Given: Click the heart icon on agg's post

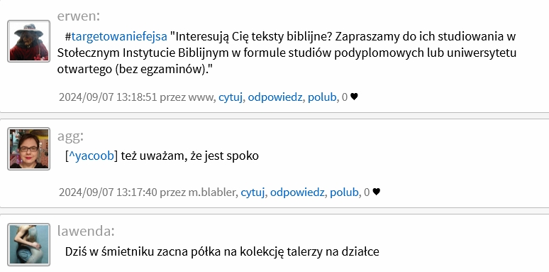Looking at the screenshot, I should [x=376, y=192].
